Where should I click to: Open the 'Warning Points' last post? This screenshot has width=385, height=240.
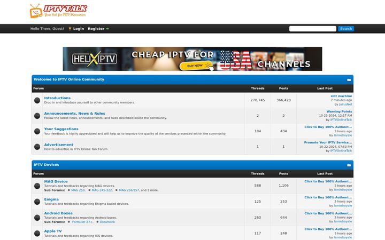tap(339, 111)
